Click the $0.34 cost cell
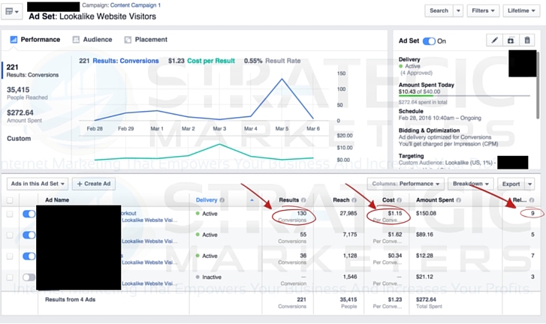 tap(395, 256)
